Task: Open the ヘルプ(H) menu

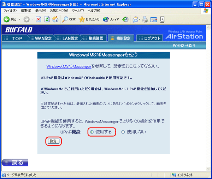Action: tap(94, 11)
